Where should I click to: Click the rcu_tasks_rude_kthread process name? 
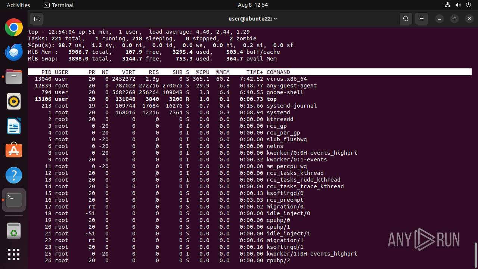click(304, 180)
